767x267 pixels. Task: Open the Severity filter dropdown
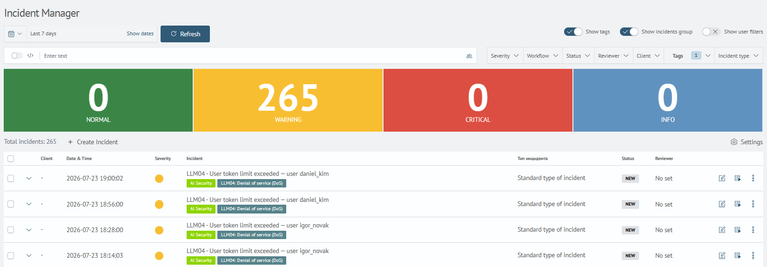pyautogui.click(x=505, y=56)
